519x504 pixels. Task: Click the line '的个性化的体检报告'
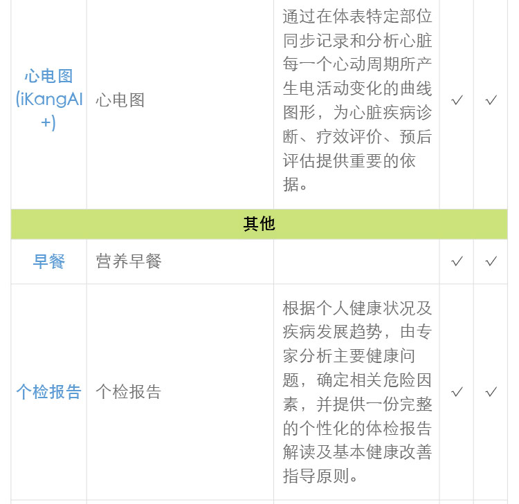pos(357,428)
